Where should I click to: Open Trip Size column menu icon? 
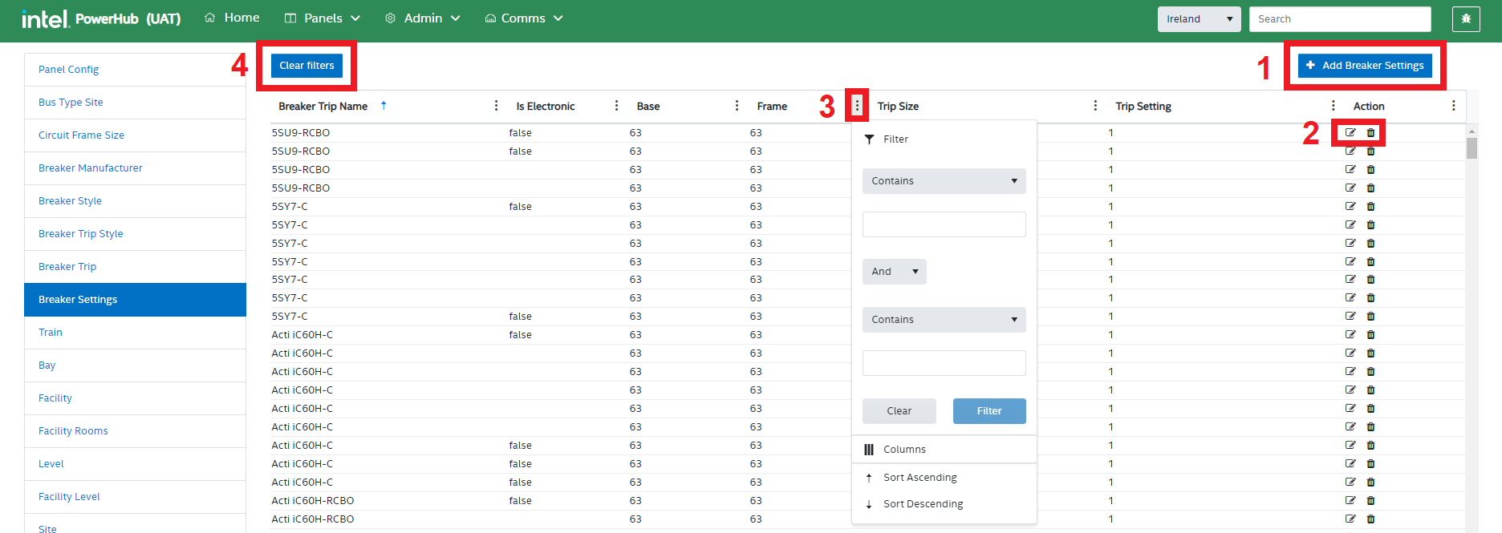[1095, 106]
